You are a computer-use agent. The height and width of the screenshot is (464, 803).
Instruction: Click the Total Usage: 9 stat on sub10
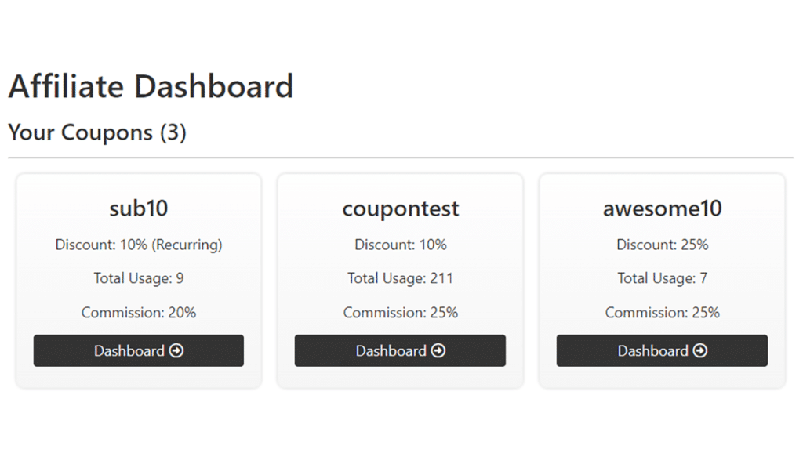[138, 278]
